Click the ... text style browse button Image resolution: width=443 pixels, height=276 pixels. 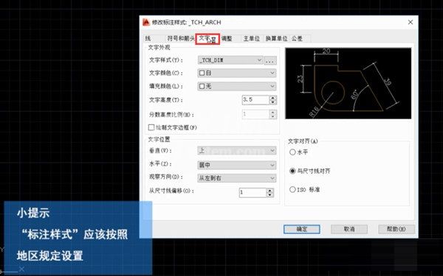[270, 60]
